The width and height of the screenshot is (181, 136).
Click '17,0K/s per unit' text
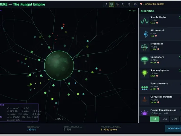tap(159, 113)
